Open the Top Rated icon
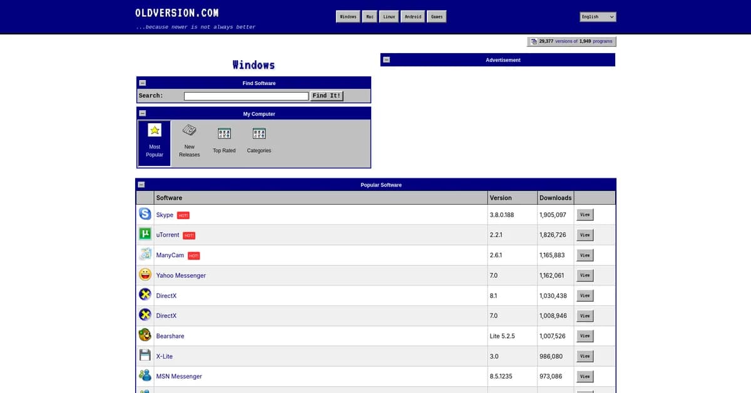Image resolution: width=751 pixels, height=393 pixels. tap(224, 133)
